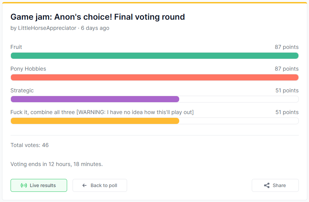The image size is (309, 202).
Task: Click the left arrow icon beside Back to poll
Action: point(84,185)
